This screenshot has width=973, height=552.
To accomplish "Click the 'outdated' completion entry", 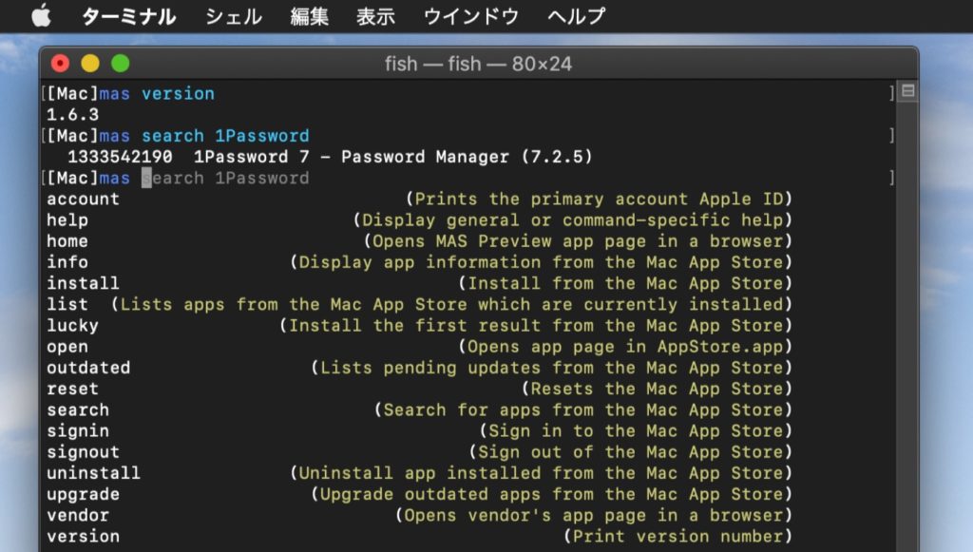I will [88, 368].
